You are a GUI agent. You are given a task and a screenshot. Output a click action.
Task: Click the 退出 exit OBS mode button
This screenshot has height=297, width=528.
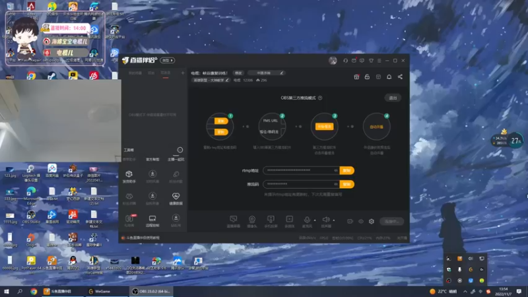(x=393, y=98)
